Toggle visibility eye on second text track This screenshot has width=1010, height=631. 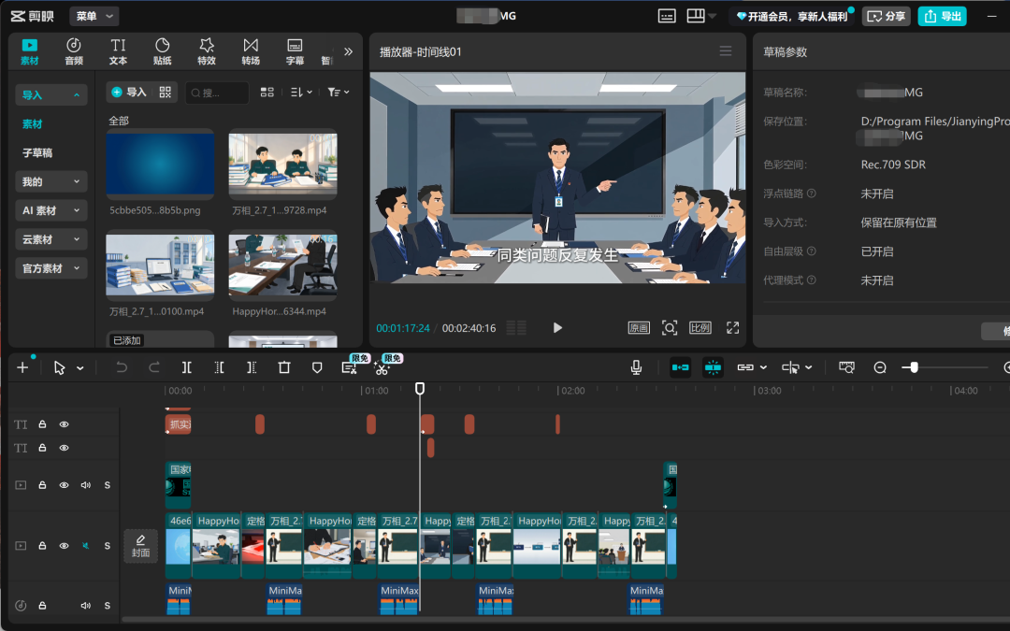64,448
